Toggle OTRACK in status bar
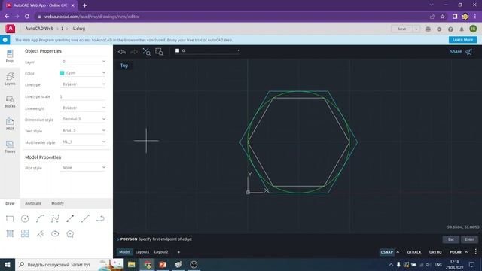Screen dimensions: 482x271 (414, 252)
